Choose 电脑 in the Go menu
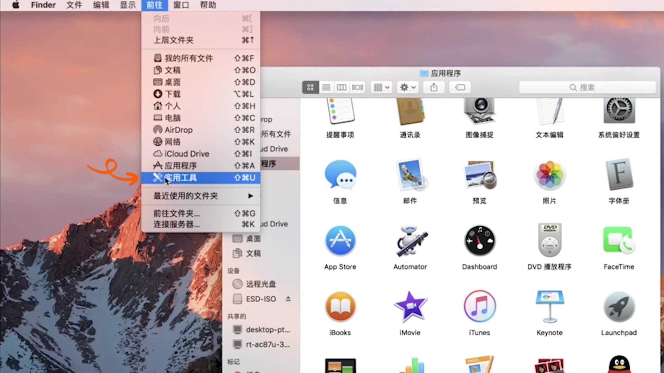This screenshot has width=664, height=373. [x=201, y=118]
